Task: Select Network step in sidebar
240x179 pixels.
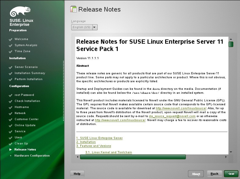Action: pyautogui.click(x=20, y=113)
